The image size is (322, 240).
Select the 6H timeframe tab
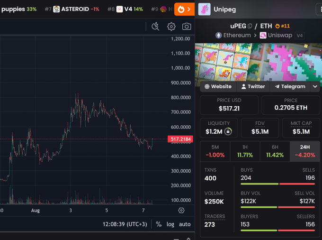point(275,151)
